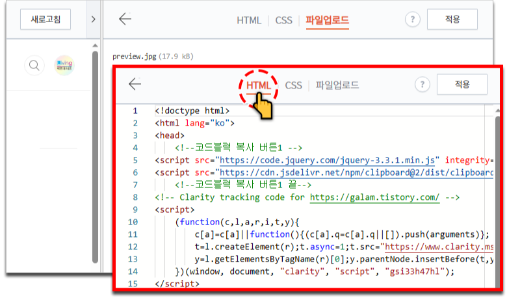Click the back arrow in the framed editor
Image resolution: width=507 pixels, height=300 pixels.
135,84
